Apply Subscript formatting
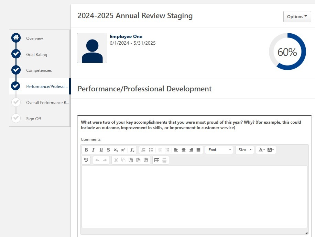The width and height of the screenshot is (315, 237). 116,150
